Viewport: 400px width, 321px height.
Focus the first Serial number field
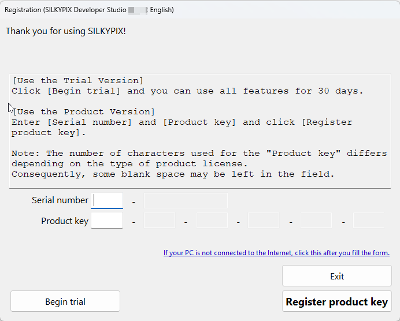tap(107, 200)
